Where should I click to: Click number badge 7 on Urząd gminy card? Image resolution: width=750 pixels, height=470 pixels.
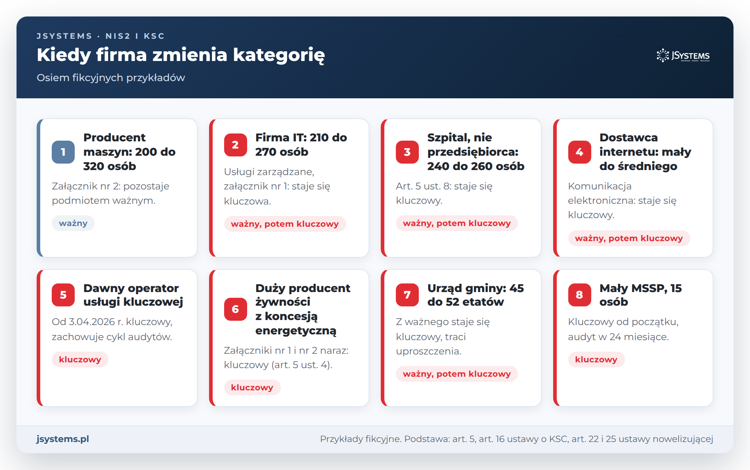tap(407, 295)
